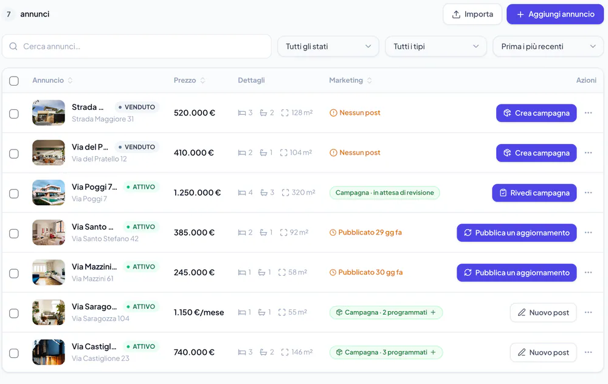Publish an update for Via Mazzini 61
This screenshot has width=608, height=384.
516,273
